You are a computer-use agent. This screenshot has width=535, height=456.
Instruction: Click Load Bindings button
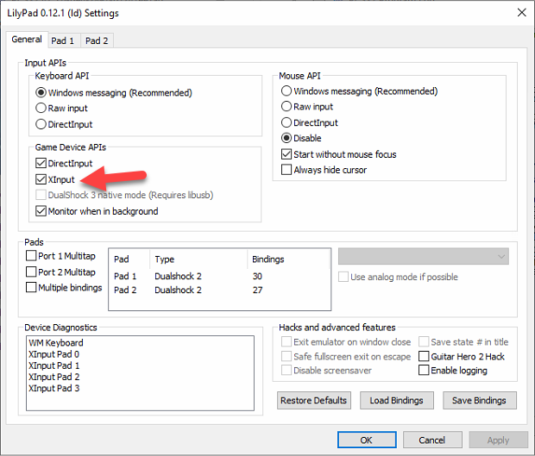(396, 400)
